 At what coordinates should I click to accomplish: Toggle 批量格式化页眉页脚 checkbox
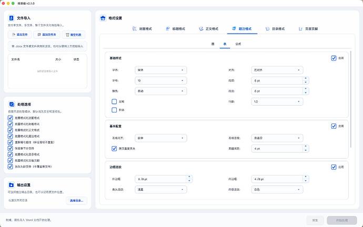pyautogui.click(x=10, y=160)
